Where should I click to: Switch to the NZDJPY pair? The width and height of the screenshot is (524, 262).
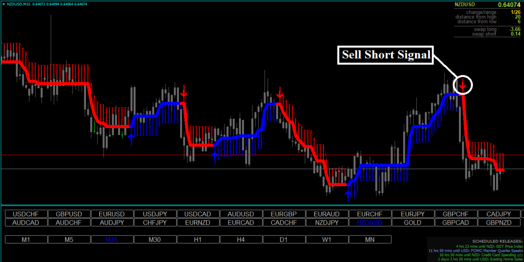pyautogui.click(x=327, y=223)
